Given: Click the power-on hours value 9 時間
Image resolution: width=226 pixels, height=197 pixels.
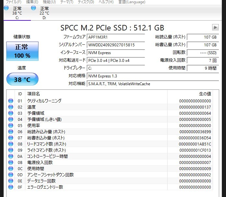Looking at the screenshot, I should [x=203, y=68].
